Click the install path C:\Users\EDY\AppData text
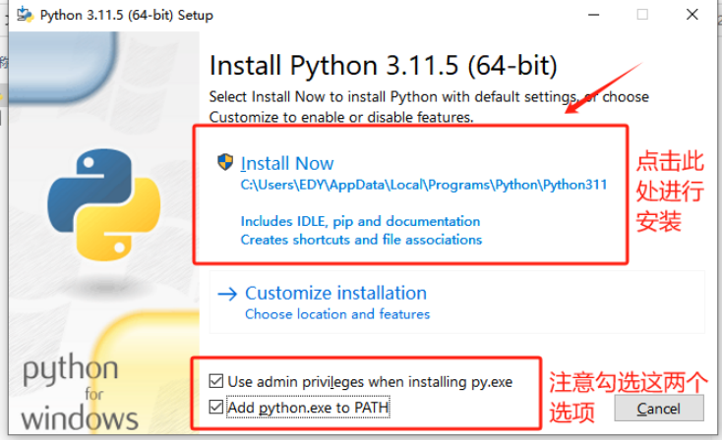Viewport: 722px width, 440px height. pyautogui.click(x=424, y=185)
